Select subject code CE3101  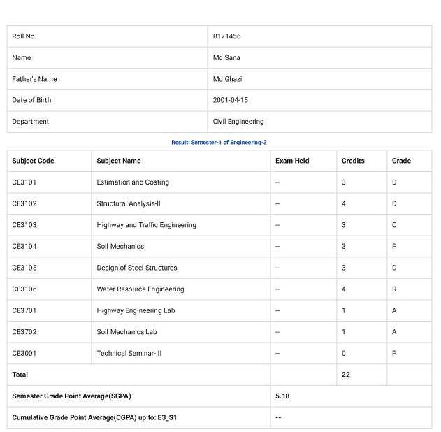tap(24, 182)
